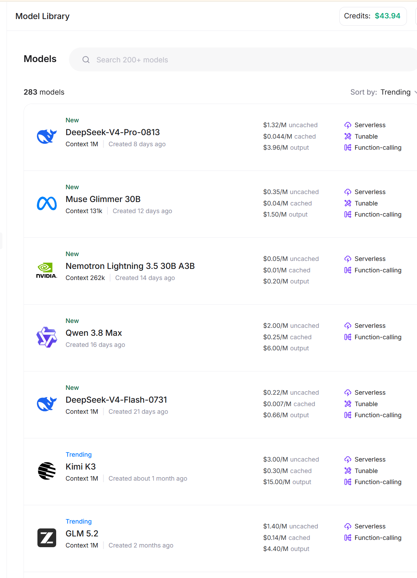The image size is (417, 578).
Task: Click the NVIDIA logo beside Nemotron Lightning
Action: pyautogui.click(x=47, y=270)
